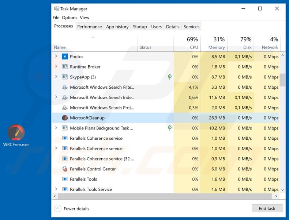Click the horizontal scrollbar thumb
289x220 pixels.
(x=165, y=196)
